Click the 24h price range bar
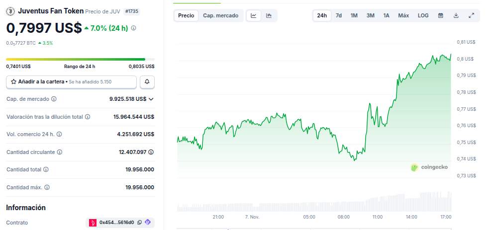The height and width of the screenshot is (230, 486). (x=80, y=60)
